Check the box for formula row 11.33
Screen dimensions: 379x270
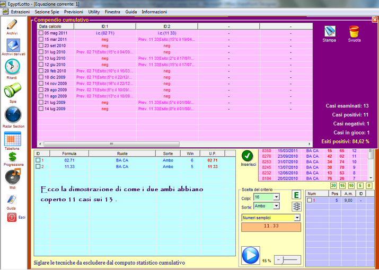pos(38,166)
